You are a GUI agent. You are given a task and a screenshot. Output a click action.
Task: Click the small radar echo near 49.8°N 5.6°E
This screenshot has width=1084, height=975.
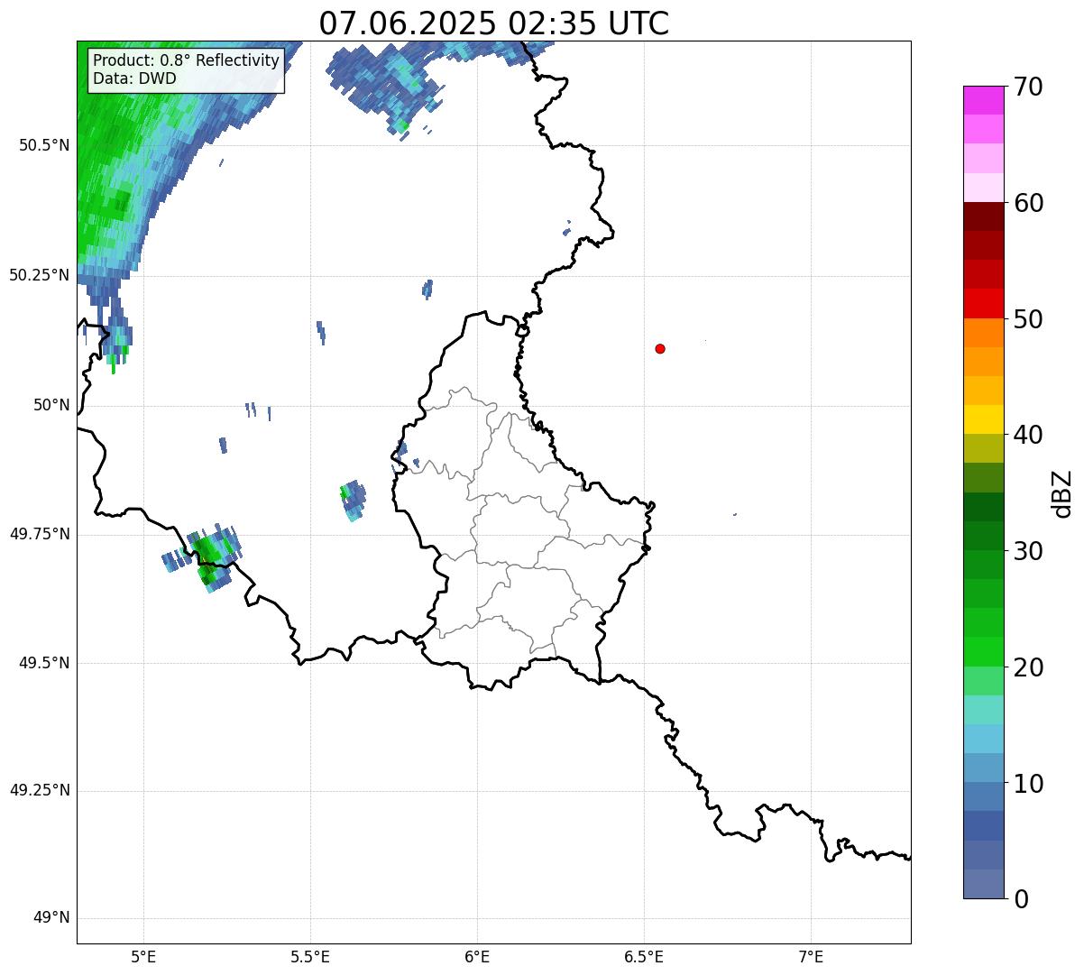pyautogui.click(x=353, y=500)
